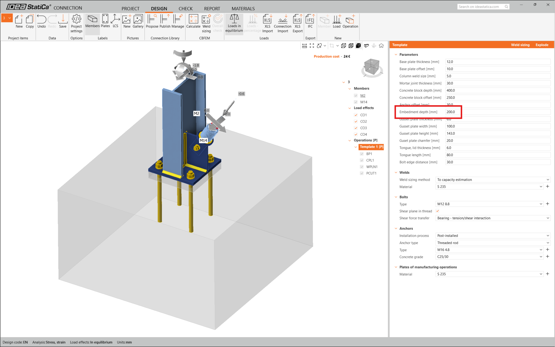This screenshot has height=347, width=555.
Task: Open the Anchor type dropdown
Action: [493, 243]
